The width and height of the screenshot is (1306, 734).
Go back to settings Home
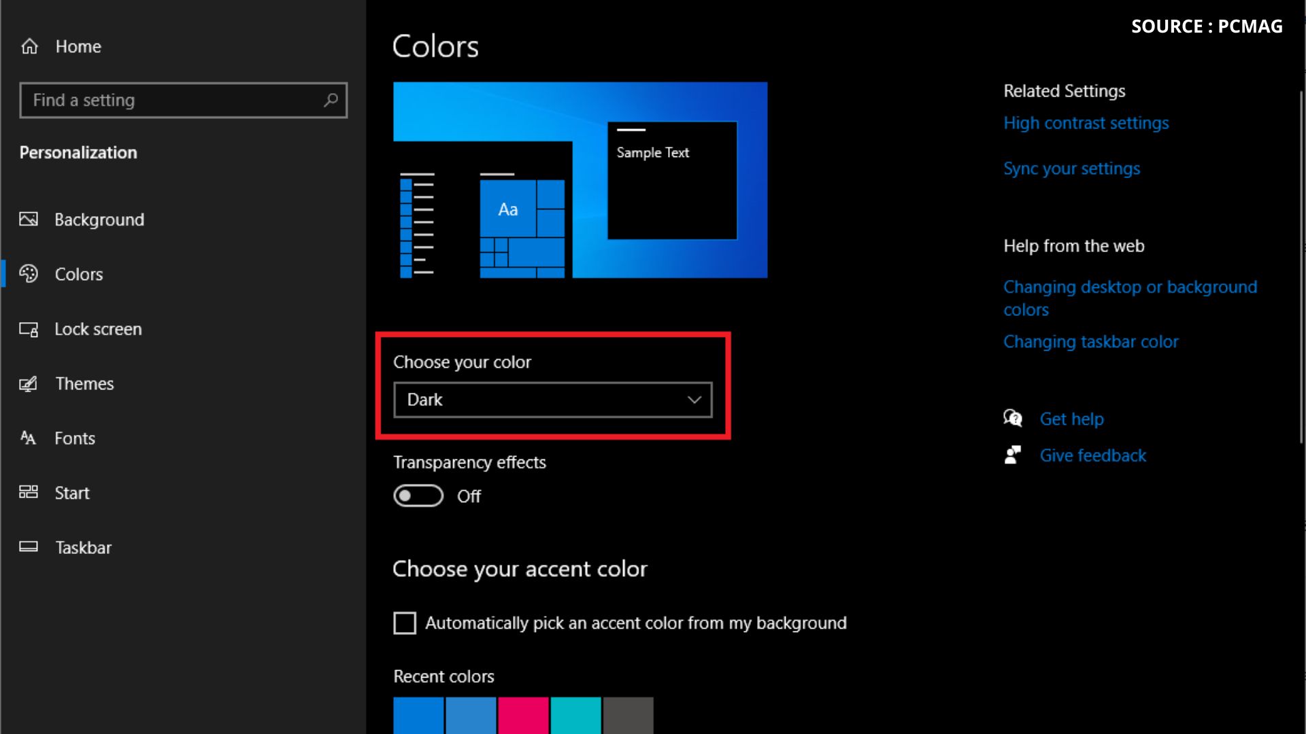pyautogui.click(x=78, y=46)
